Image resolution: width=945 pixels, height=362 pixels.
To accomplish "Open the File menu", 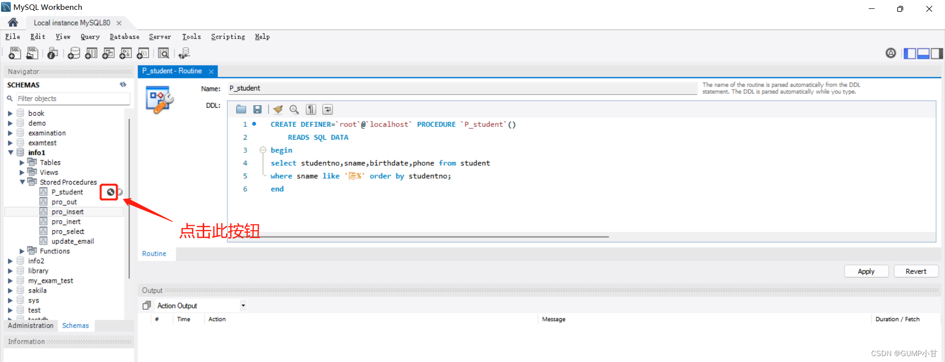I will point(13,36).
